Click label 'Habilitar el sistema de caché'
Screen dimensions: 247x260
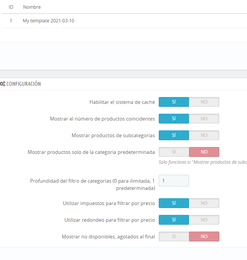coord(122,102)
